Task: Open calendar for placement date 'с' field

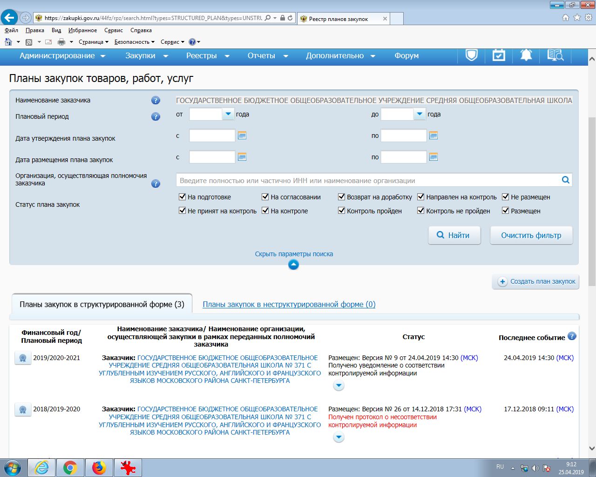Action: (x=242, y=157)
